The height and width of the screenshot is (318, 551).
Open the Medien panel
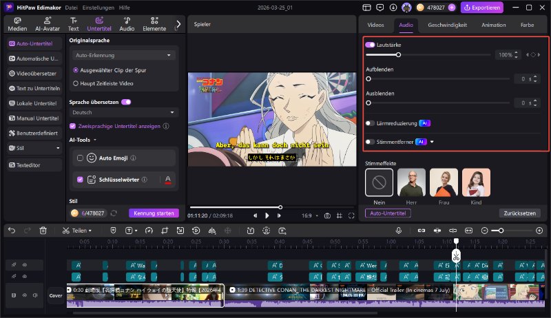pos(17,24)
